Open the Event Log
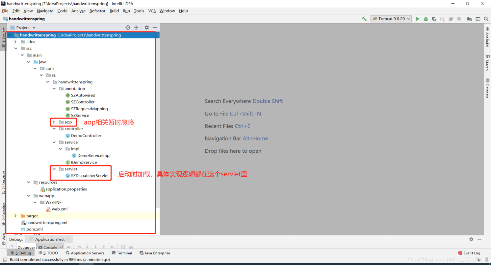Viewport: 491px width, 265px height. [x=469, y=253]
